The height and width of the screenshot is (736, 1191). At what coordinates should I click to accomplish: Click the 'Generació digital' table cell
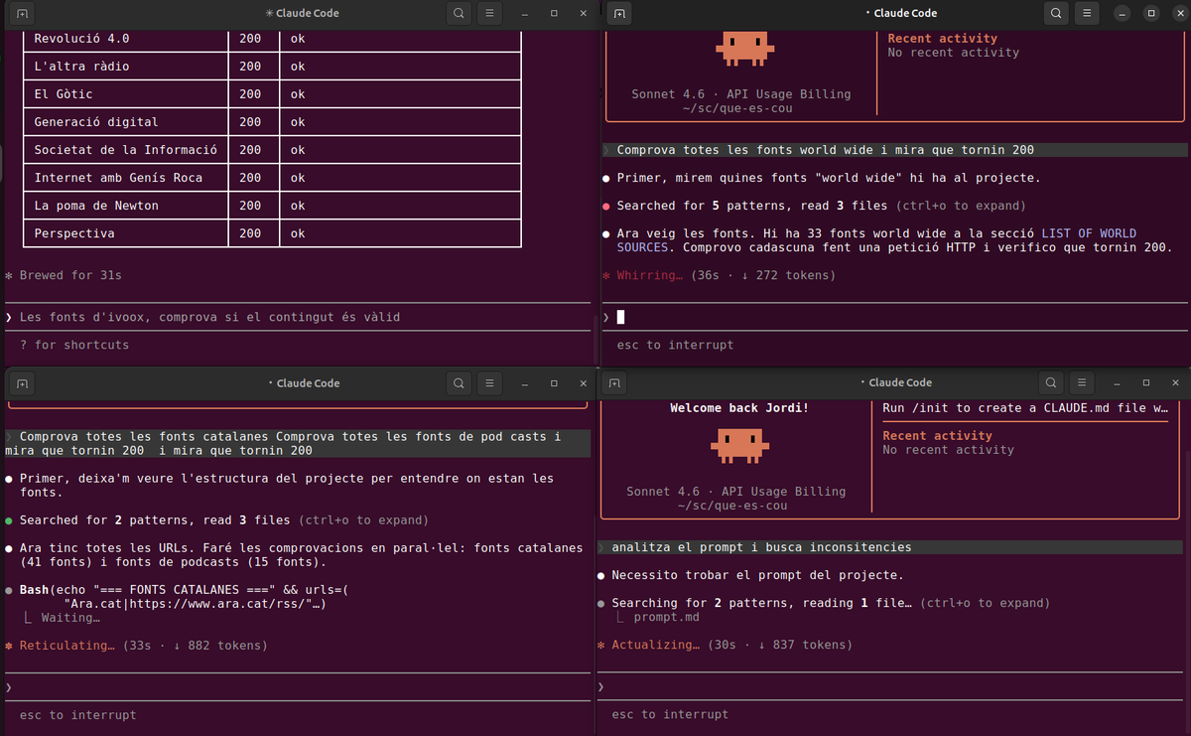(x=126, y=122)
